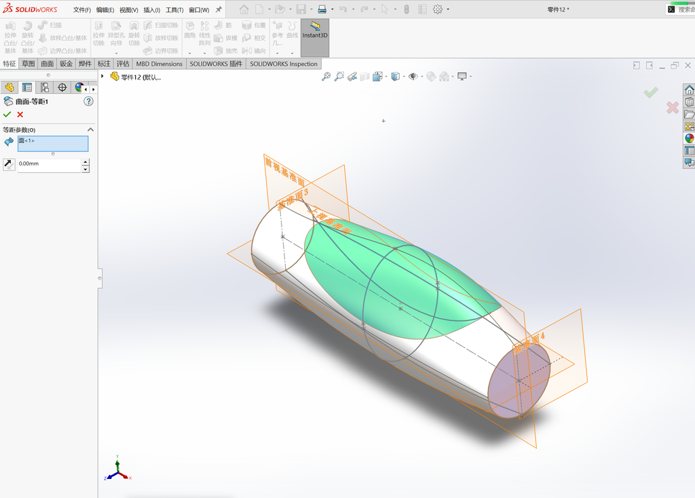Open the Save dropdown arrow
This screenshot has height=498, width=695.
click(x=311, y=9)
